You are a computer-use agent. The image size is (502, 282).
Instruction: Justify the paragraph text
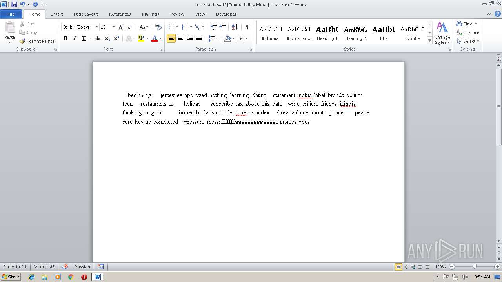[x=199, y=38]
